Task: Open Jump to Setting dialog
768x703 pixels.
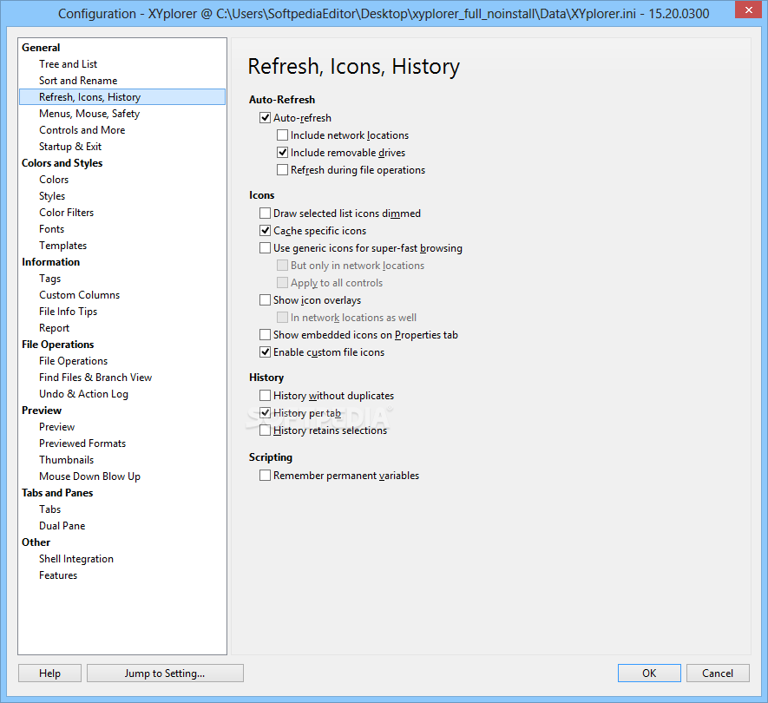Action: (165, 673)
